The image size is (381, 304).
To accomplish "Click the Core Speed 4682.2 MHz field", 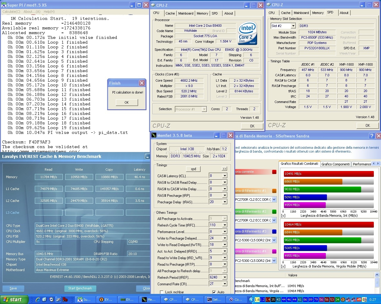I will pos(189,80).
